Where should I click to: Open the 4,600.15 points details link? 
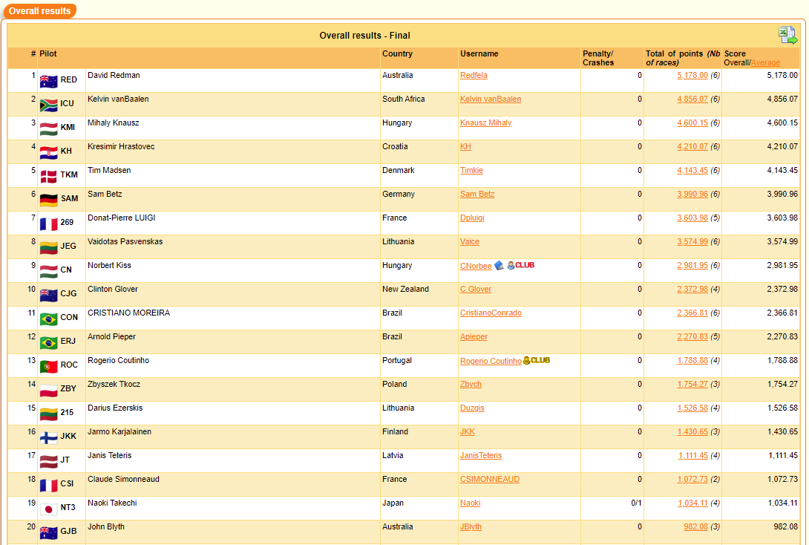(x=692, y=123)
